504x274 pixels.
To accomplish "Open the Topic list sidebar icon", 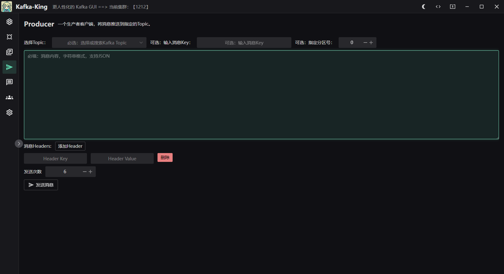I will [x=9, y=52].
